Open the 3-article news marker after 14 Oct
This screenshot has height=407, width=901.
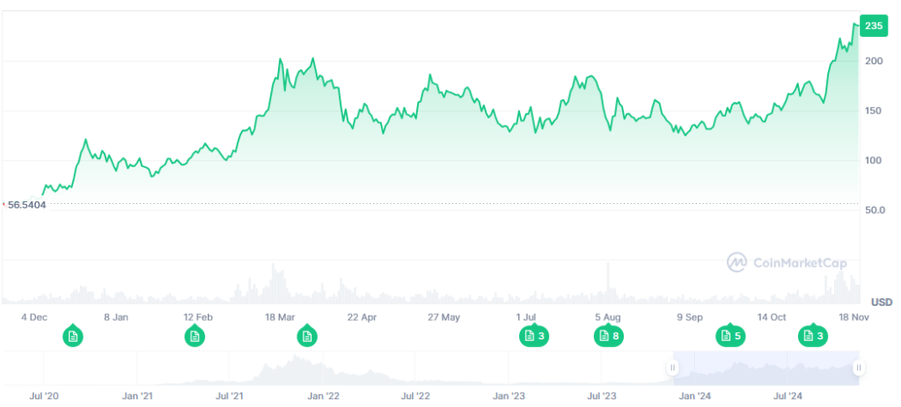tap(812, 335)
